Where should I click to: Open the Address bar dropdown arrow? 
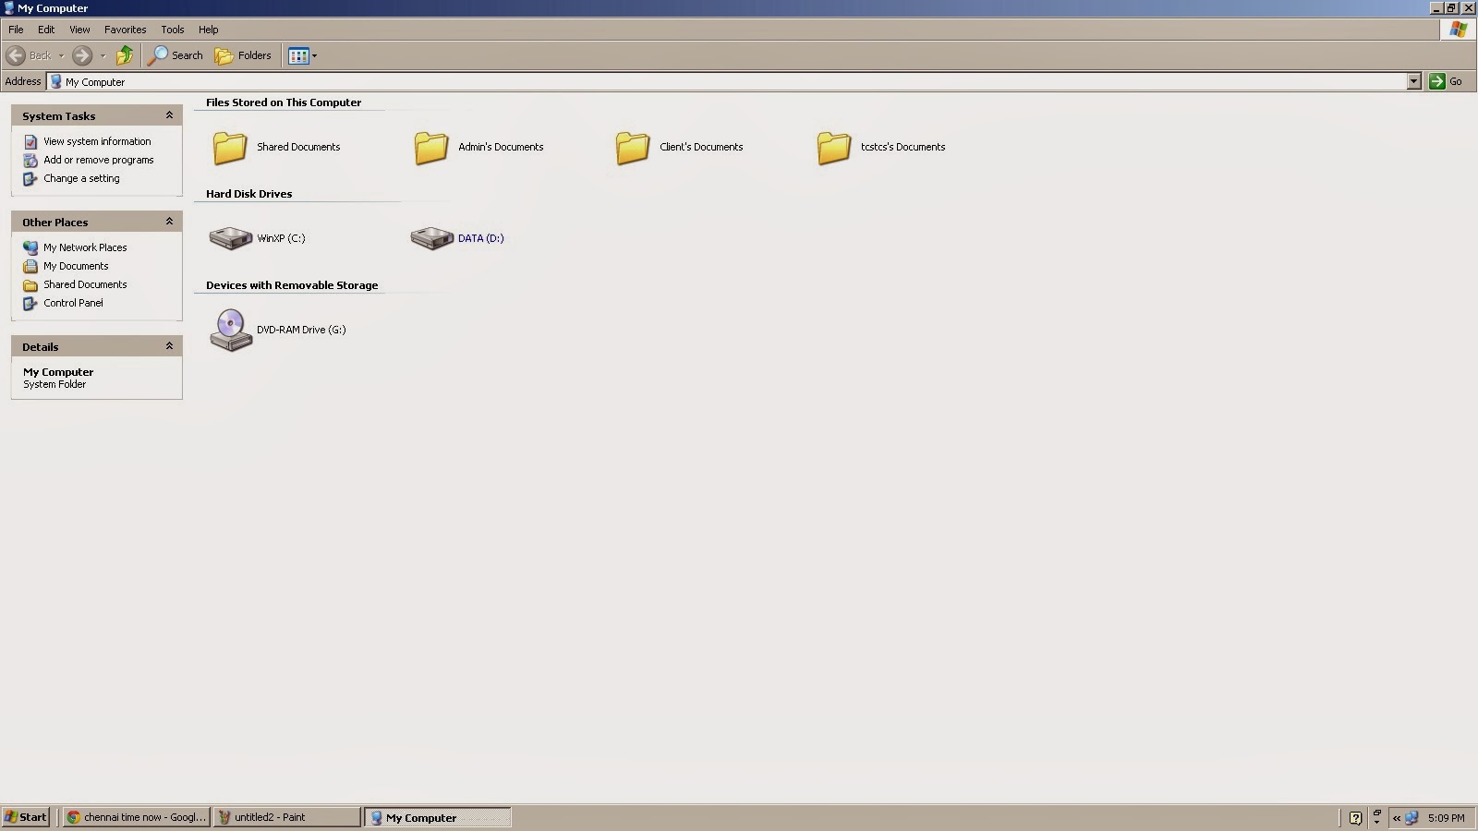coord(1413,81)
